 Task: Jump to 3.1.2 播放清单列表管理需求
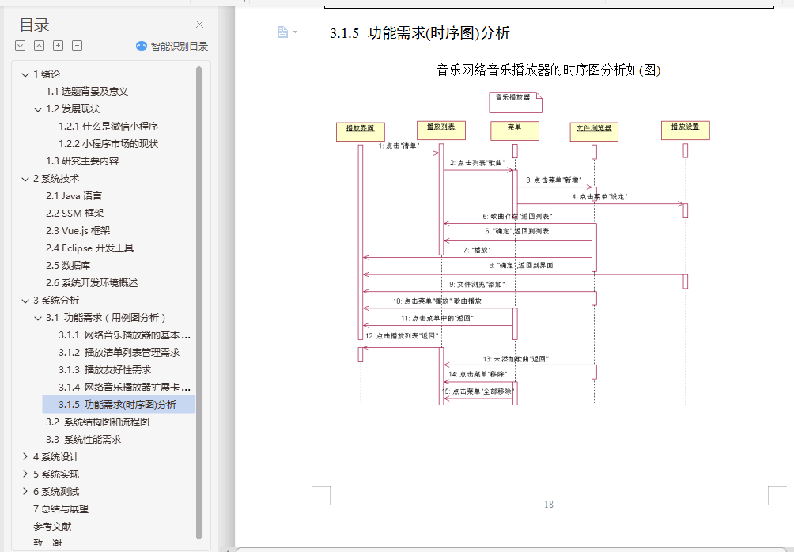click(x=119, y=352)
